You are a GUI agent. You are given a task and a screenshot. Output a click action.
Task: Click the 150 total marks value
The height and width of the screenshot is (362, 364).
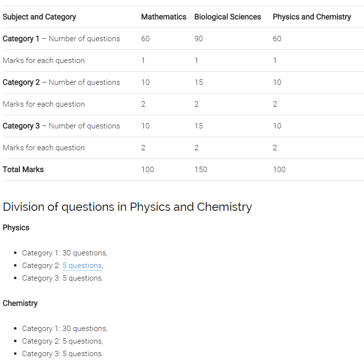pos(200,170)
